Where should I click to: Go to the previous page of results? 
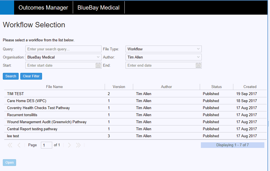pos(19,145)
